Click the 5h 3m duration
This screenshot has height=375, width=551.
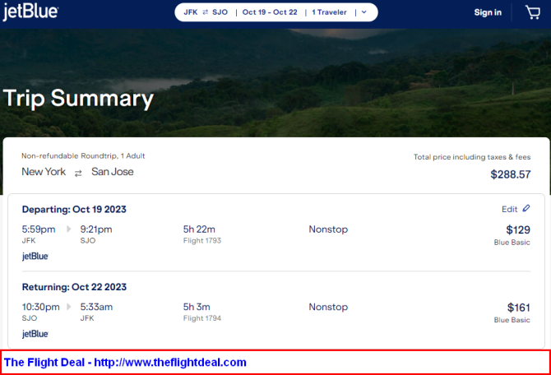click(197, 307)
